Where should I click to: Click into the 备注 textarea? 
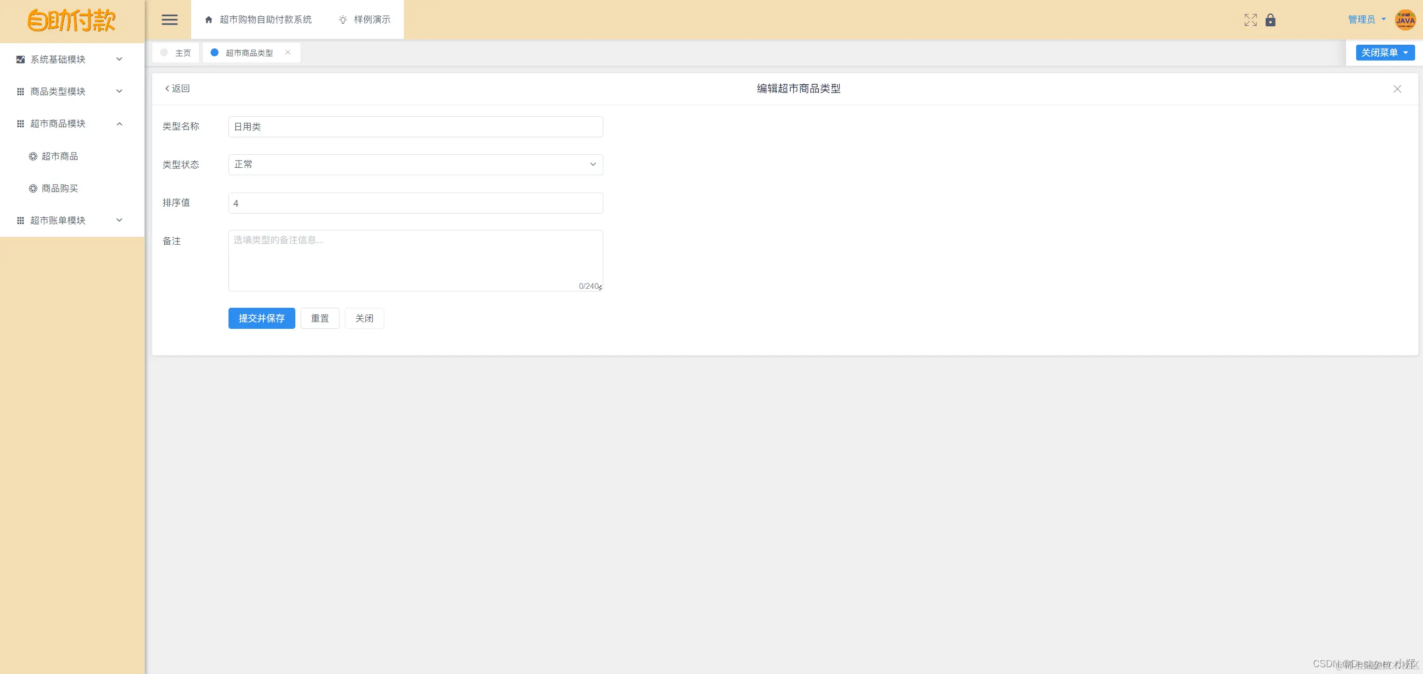415,260
